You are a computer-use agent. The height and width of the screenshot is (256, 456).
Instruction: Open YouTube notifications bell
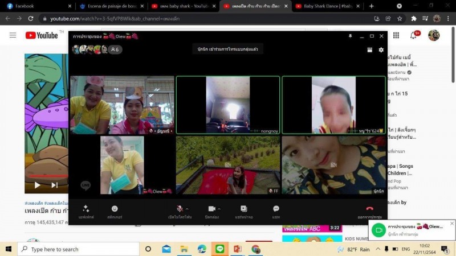click(x=413, y=35)
